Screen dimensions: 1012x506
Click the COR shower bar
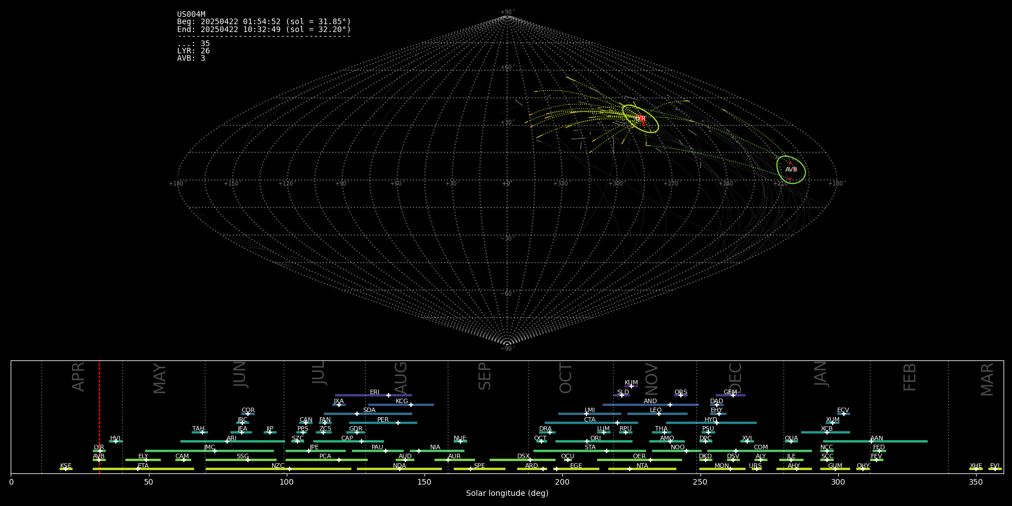248,414
